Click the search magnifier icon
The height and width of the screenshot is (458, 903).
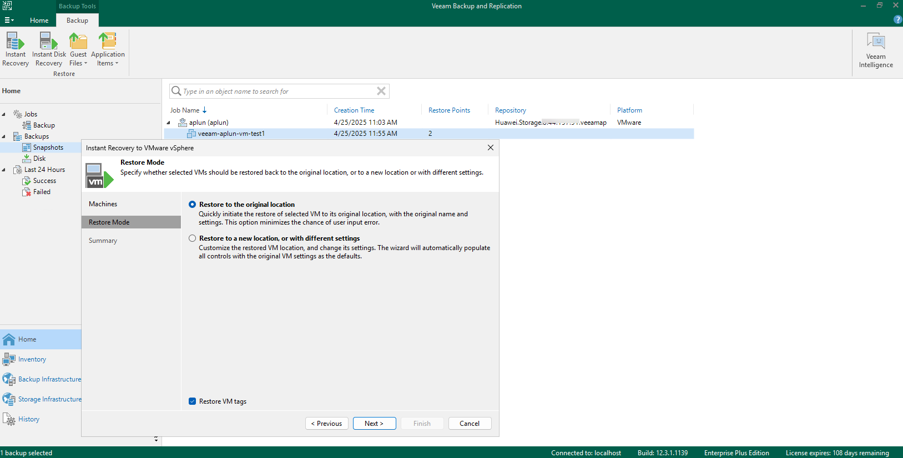point(176,91)
